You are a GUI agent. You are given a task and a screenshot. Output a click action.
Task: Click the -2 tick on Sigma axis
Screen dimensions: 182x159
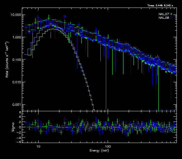(x=20, y=132)
